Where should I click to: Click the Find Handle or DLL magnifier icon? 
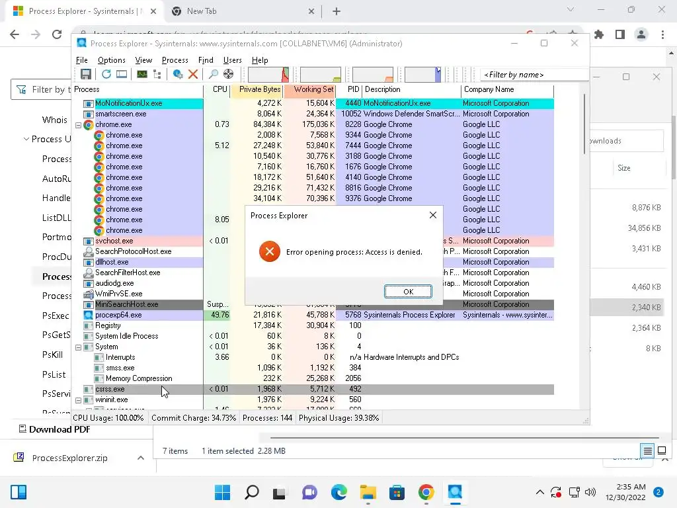(213, 74)
